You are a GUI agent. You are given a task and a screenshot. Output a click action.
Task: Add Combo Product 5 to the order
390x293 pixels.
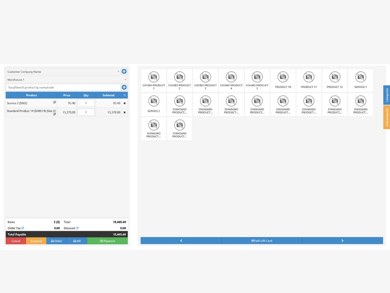257,80
